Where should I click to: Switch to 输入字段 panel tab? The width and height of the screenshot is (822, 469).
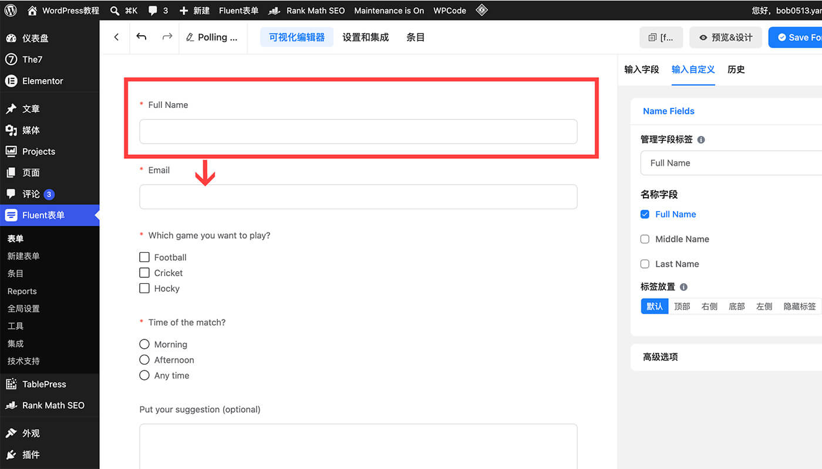point(642,69)
